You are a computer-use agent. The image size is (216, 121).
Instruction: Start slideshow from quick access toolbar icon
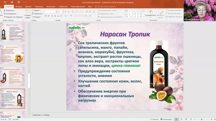click(x=19, y=2)
